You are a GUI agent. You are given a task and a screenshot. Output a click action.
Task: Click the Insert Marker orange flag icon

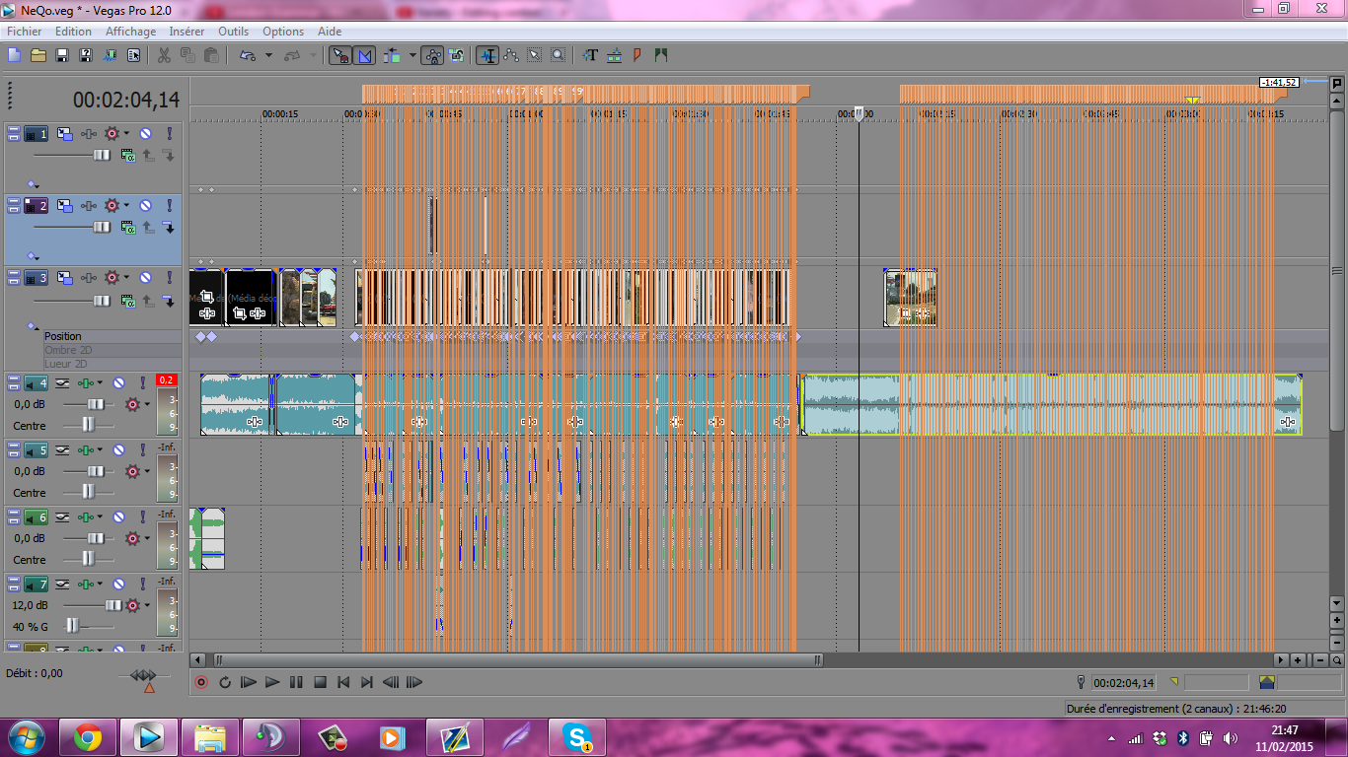pos(637,55)
